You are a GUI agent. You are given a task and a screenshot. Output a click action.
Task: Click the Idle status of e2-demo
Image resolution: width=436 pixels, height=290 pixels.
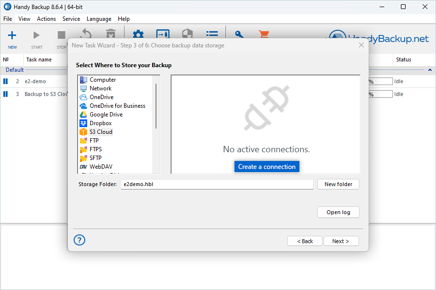coord(399,81)
